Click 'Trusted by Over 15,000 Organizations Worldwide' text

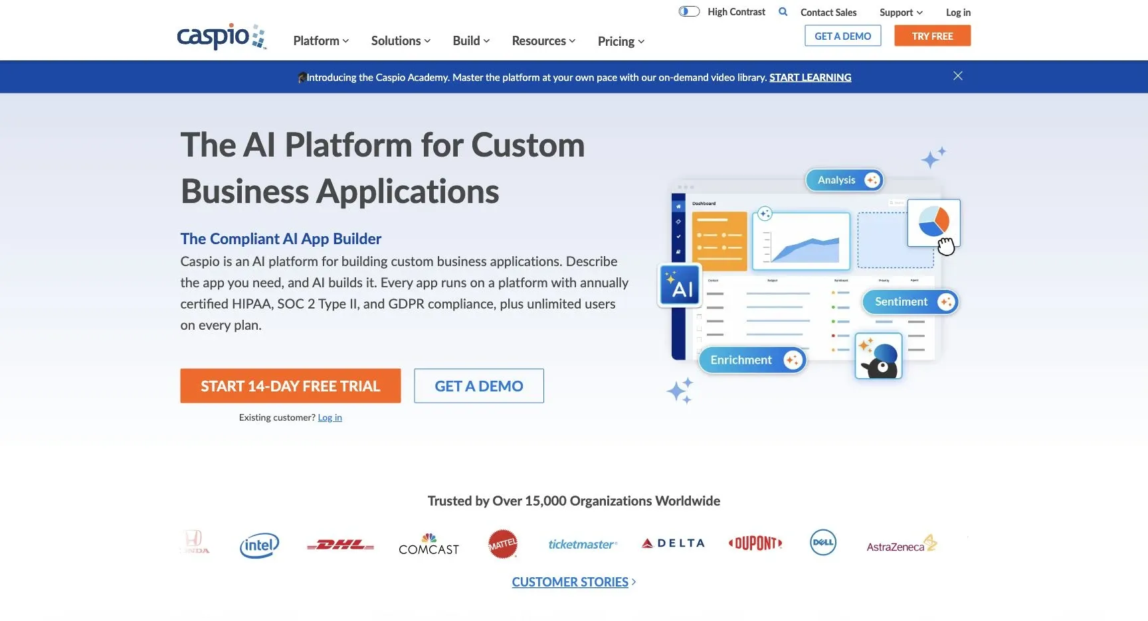pyautogui.click(x=574, y=501)
